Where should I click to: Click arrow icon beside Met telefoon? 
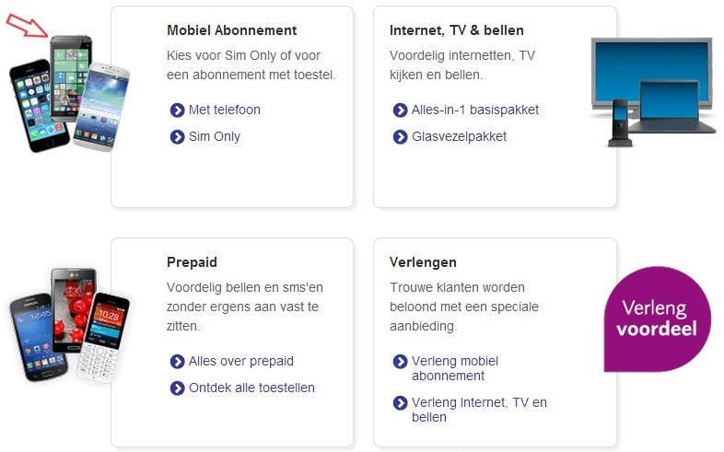click(x=178, y=110)
